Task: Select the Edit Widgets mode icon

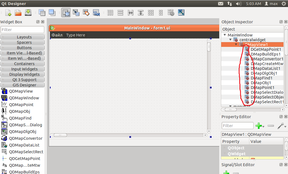Action: pyautogui.click(x=66, y=13)
